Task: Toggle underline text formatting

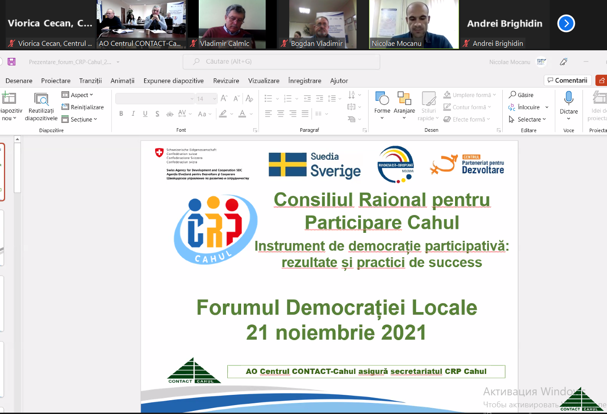Action: coord(145,114)
